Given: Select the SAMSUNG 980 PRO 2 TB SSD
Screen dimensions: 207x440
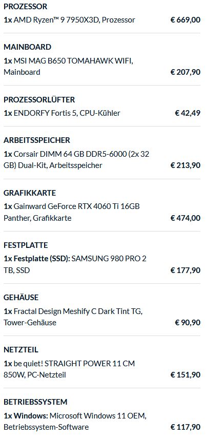Looking at the screenshot, I should tap(75, 264).
